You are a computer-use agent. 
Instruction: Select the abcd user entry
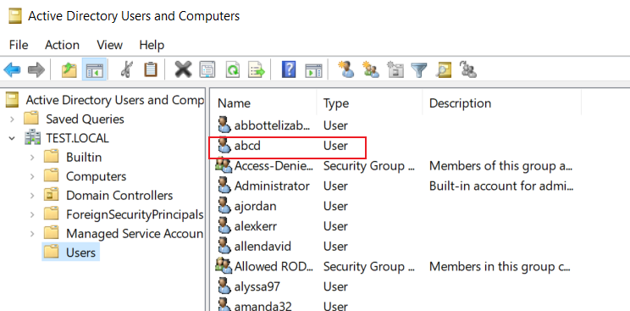(x=288, y=146)
